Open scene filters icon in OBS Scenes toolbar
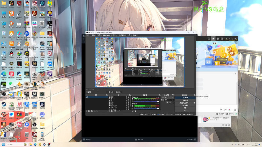This screenshot has height=147, width=262. click(x=92, y=111)
